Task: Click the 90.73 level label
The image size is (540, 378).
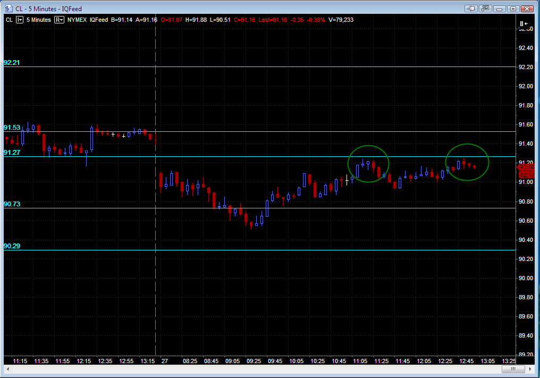Action: click(12, 204)
